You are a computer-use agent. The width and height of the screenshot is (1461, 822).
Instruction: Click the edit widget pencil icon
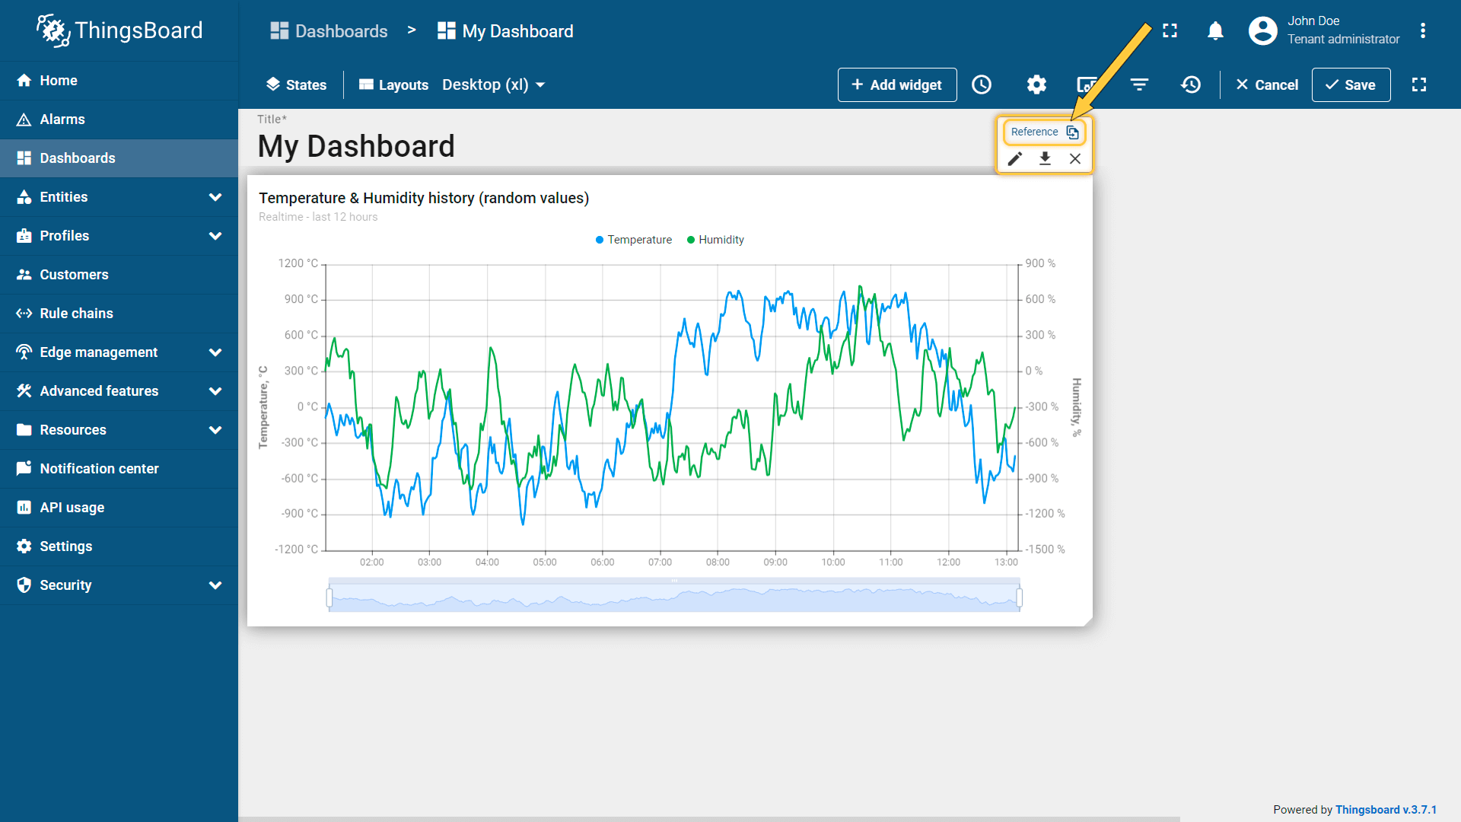click(1015, 159)
